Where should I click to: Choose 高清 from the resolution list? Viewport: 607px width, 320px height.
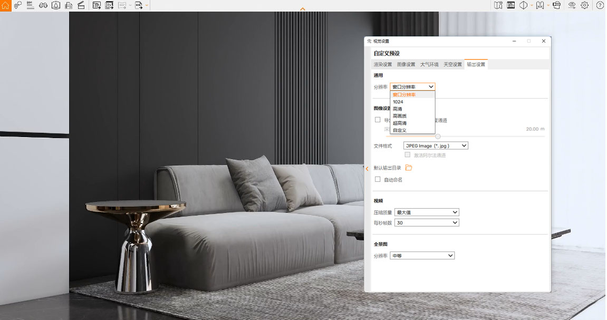413,109
